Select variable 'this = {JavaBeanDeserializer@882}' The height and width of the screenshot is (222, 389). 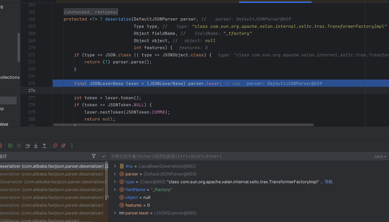(249, 166)
